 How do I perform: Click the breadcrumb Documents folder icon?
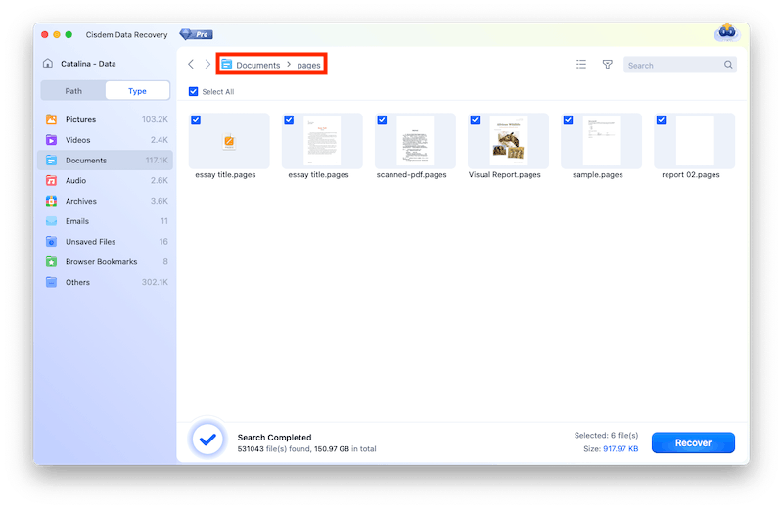click(x=227, y=64)
